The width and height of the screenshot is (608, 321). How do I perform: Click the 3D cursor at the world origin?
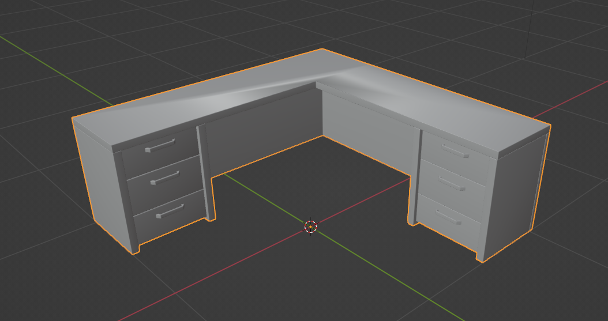(x=310, y=227)
